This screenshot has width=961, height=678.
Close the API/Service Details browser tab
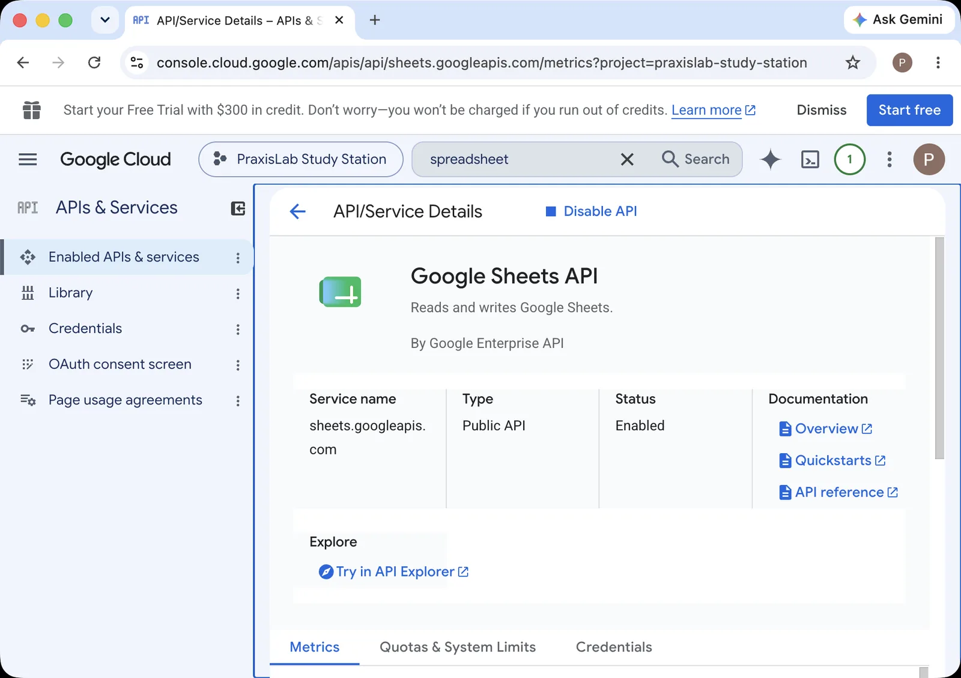point(339,20)
